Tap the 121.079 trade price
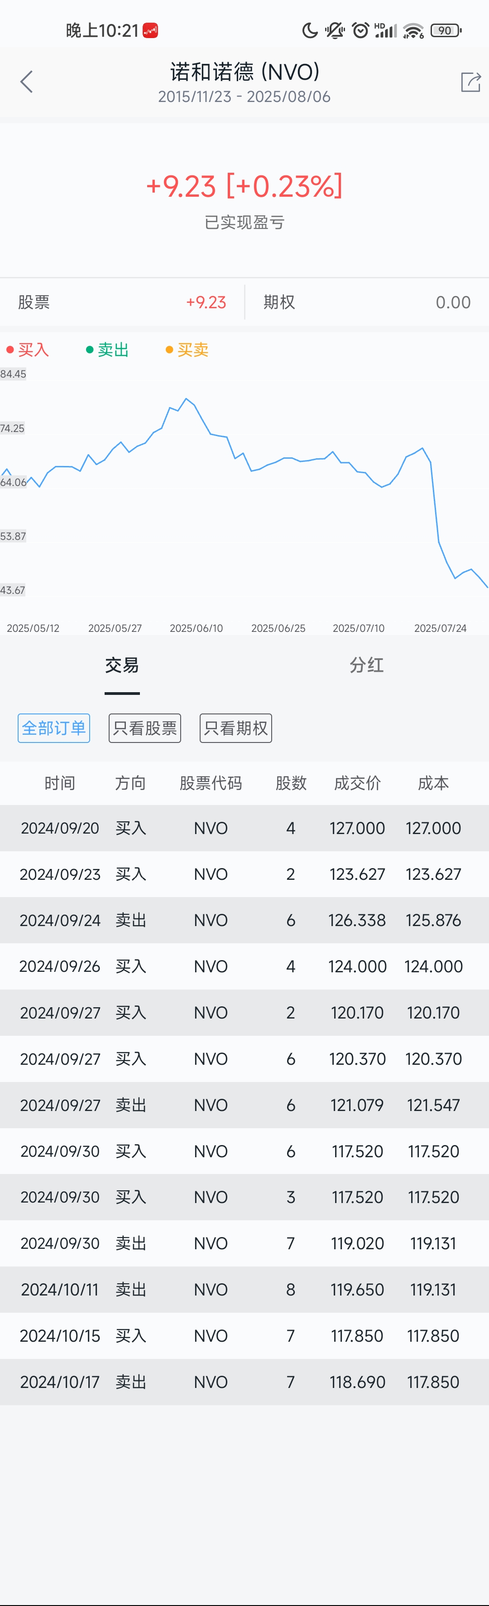This screenshot has width=489, height=1606. [x=358, y=1105]
